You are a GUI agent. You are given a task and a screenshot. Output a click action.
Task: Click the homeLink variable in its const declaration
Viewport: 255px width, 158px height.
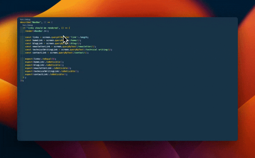[37, 40]
